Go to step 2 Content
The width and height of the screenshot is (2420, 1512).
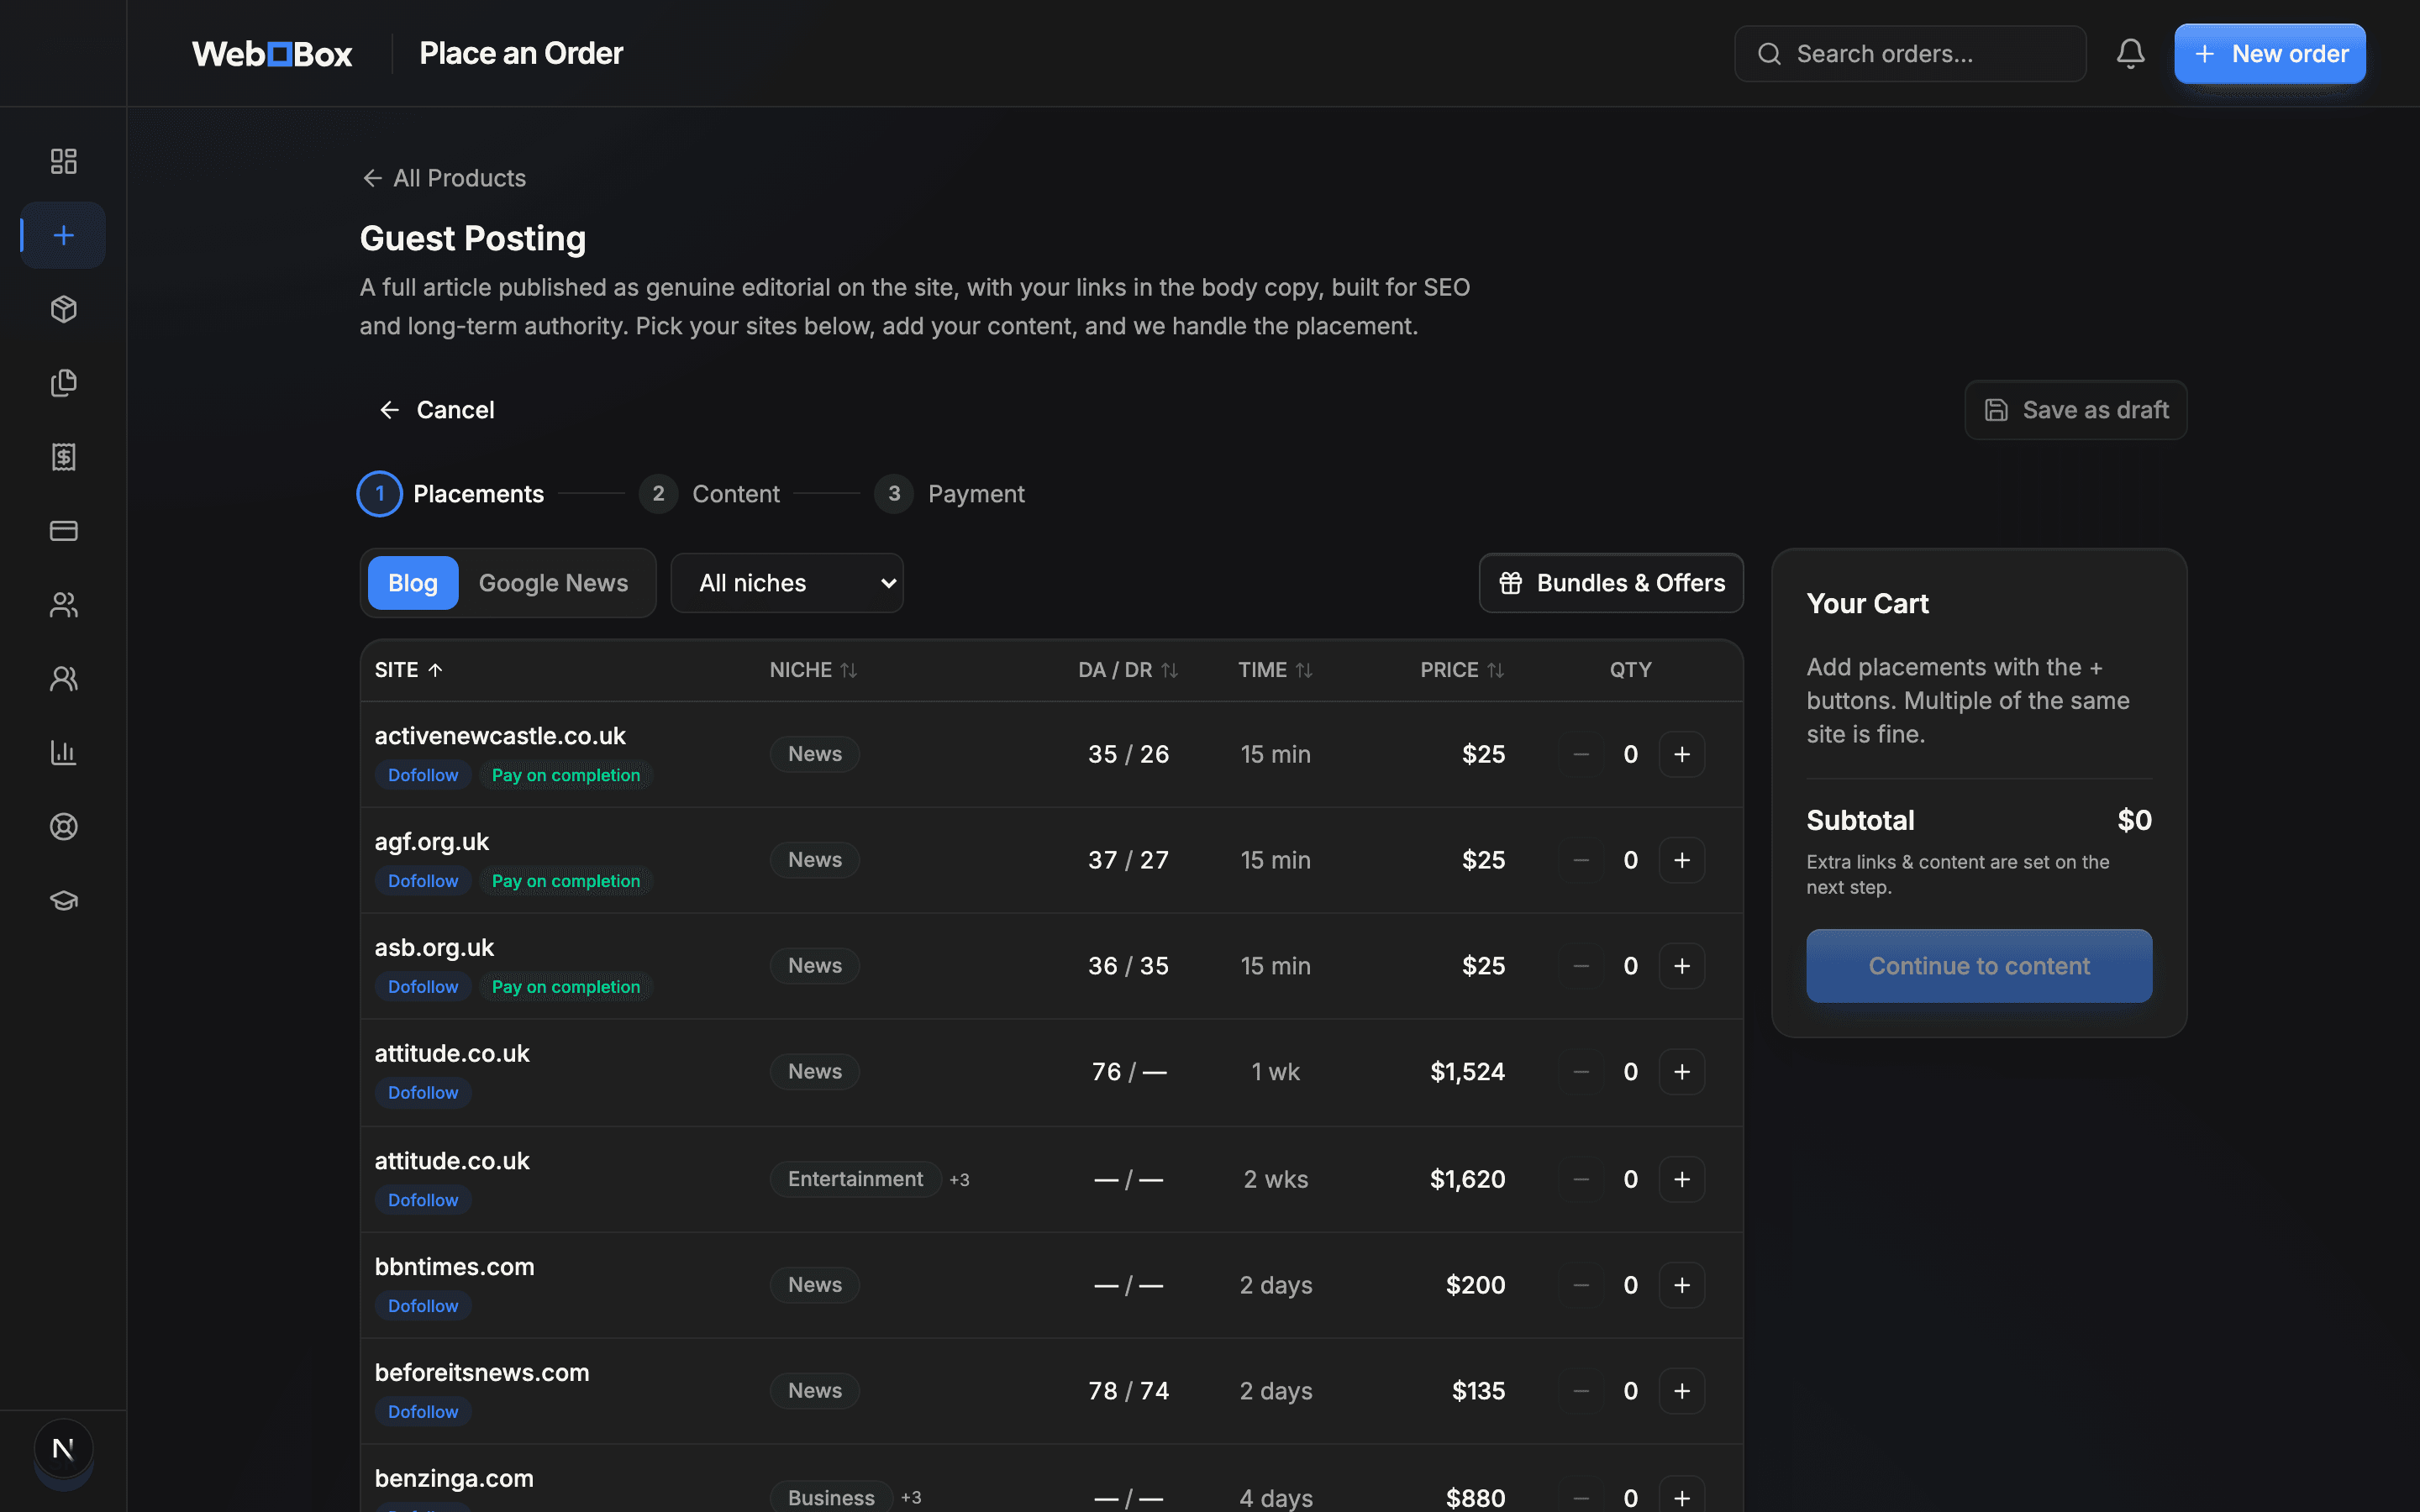[709, 494]
